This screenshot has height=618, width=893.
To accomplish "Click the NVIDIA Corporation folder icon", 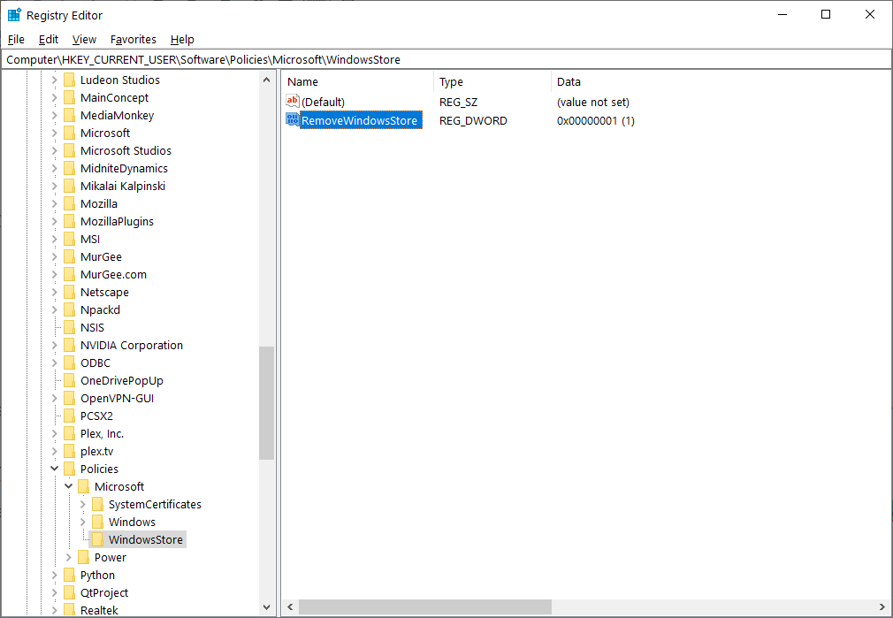I will [69, 345].
